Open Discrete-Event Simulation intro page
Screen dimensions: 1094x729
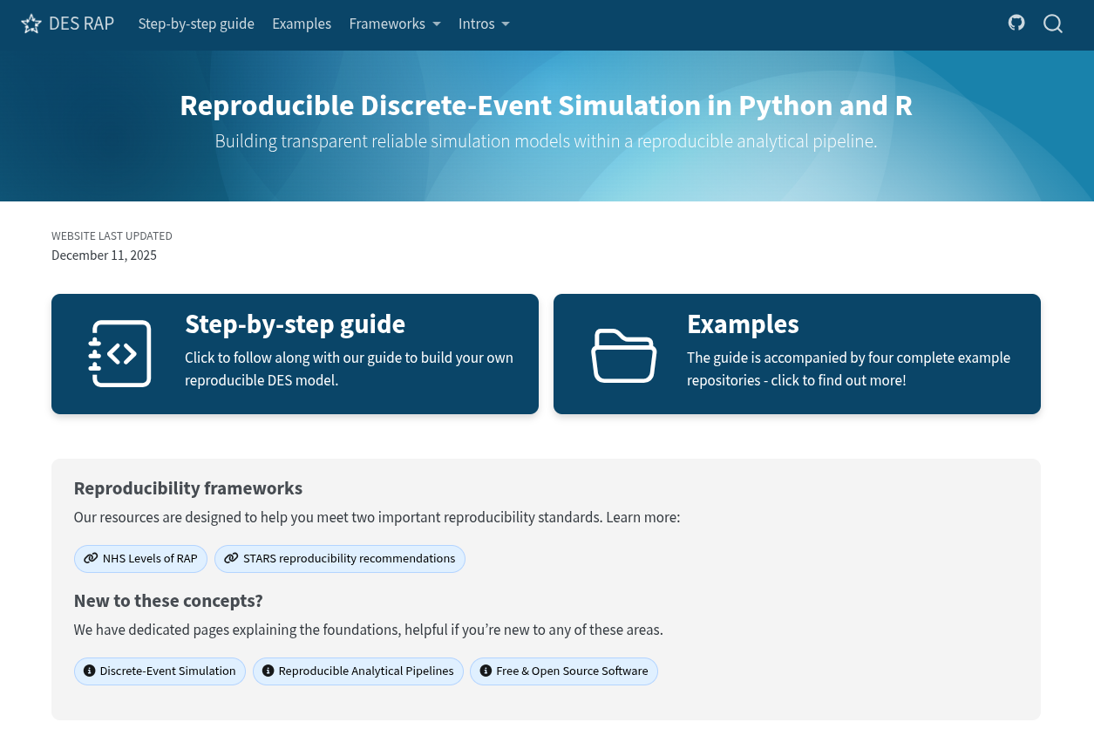(x=160, y=671)
